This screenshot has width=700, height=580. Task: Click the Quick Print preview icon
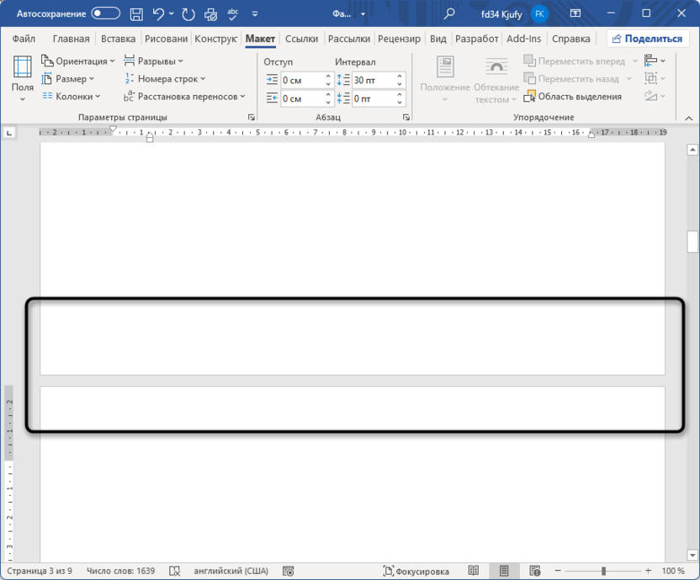coord(210,15)
